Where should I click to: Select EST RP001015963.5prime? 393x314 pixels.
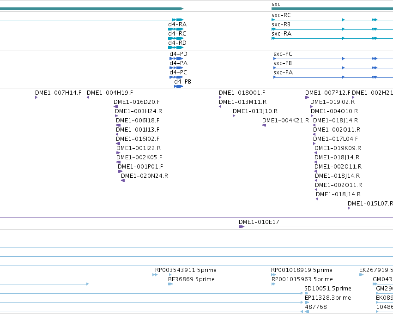pyautogui.click(x=302, y=280)
